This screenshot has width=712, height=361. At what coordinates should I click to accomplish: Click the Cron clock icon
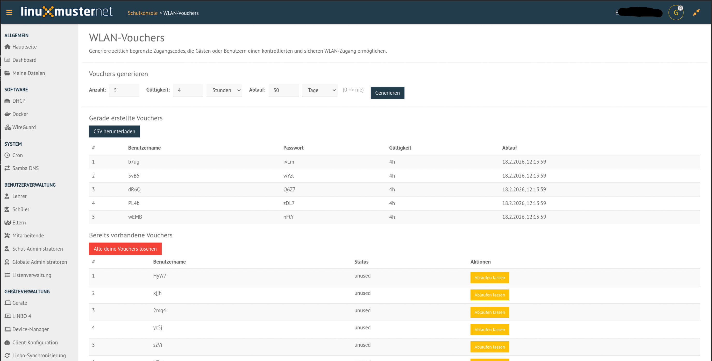(7, 155)
